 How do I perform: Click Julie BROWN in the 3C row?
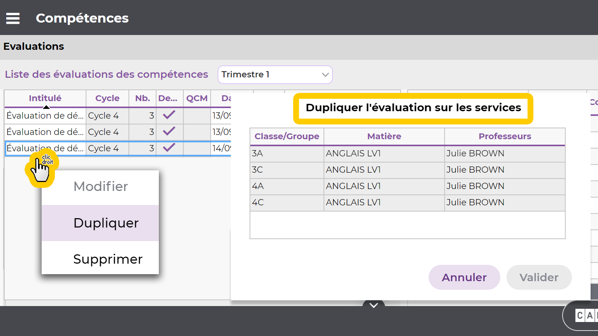click(x=475, y=170)
